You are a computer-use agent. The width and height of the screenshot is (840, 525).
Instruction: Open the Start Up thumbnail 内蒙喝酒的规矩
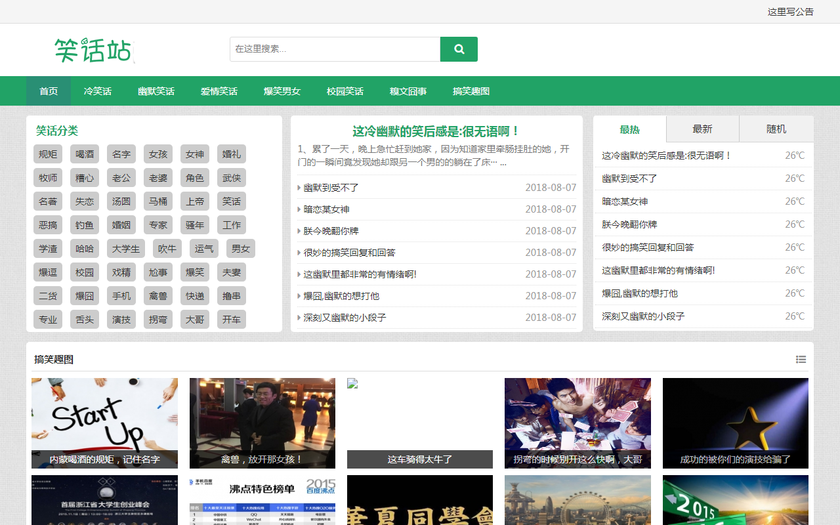(105, 423)
